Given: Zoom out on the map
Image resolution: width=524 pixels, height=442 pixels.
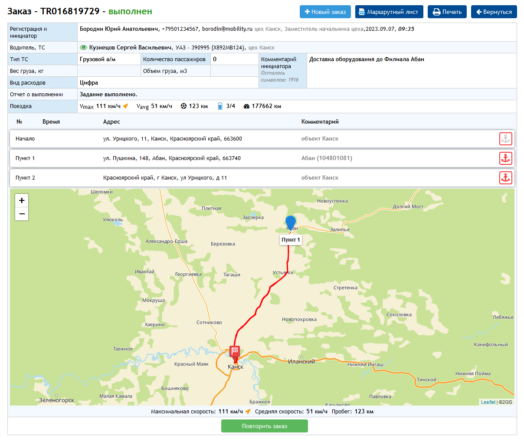Looking at the screenshot, I should 22,214.
